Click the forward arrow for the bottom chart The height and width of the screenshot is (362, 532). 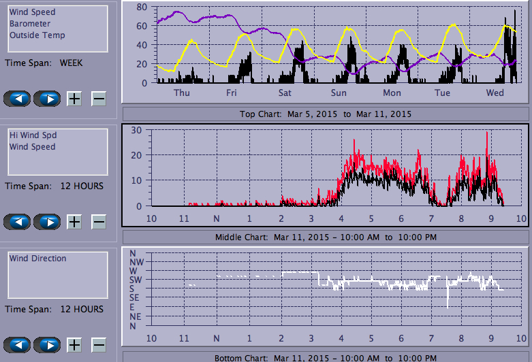(47, 344)
